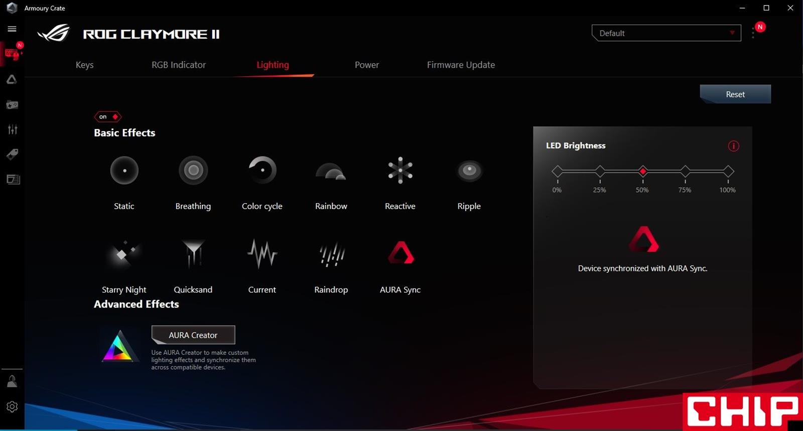Click the LED Brightness info icon
Image resolution: width=803 pixels, height=431 pixels.
click(733, 146)
